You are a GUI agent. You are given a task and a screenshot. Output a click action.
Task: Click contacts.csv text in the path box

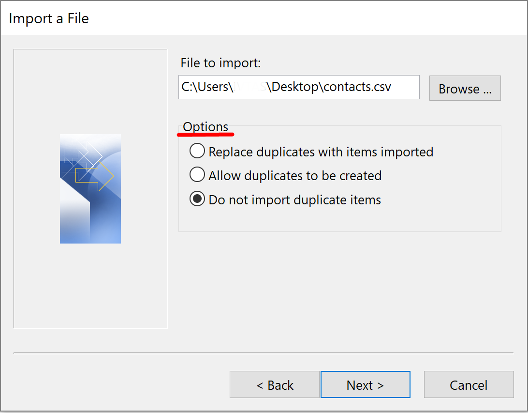[x=357, y=87]
